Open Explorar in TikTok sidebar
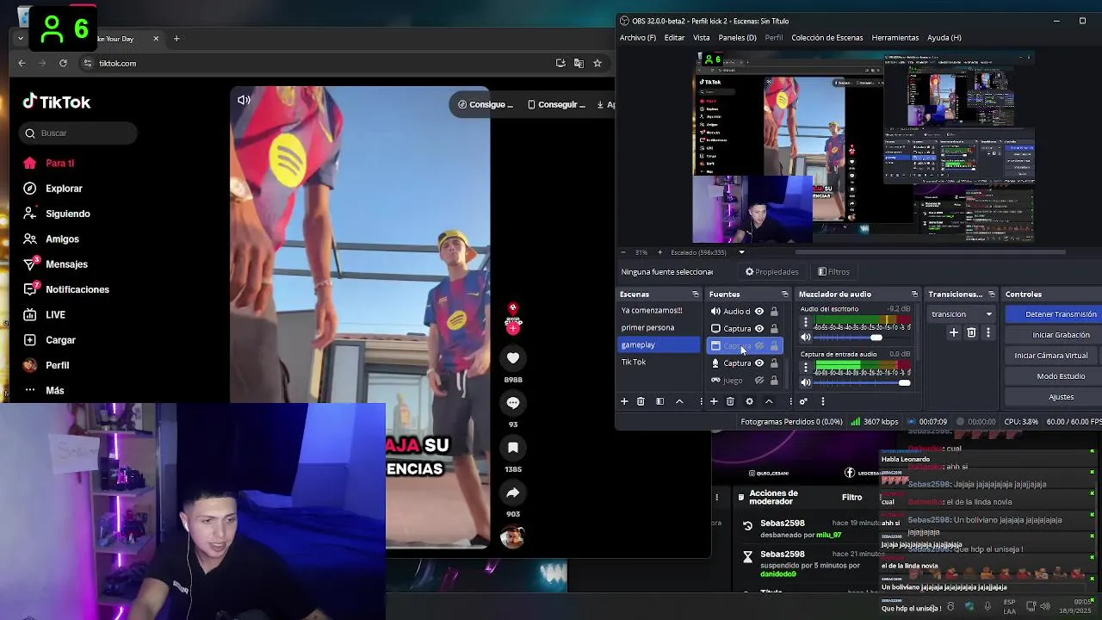 coord(64,189)
